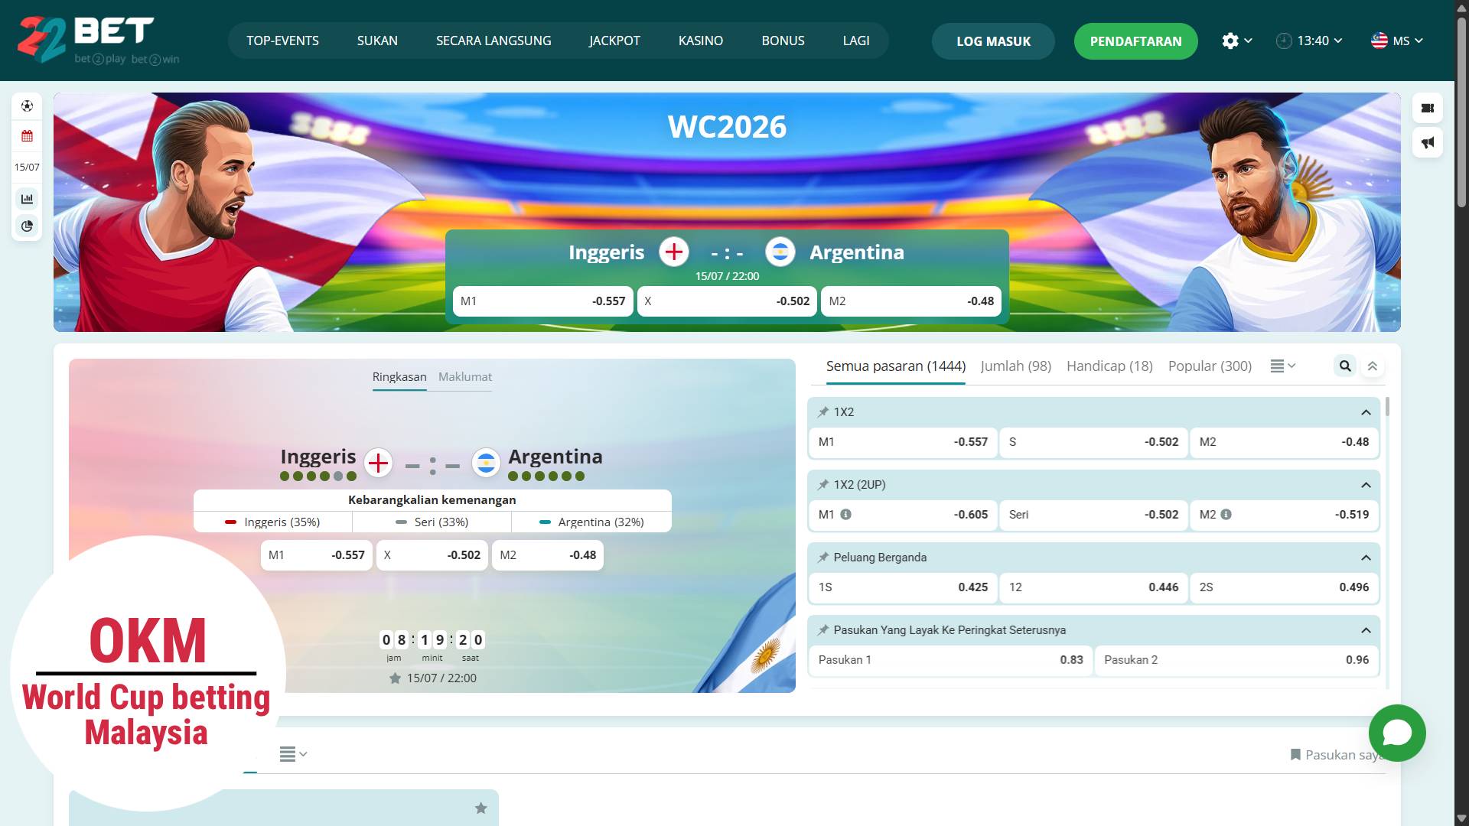
Task: Open the JACKPOT menu
Action: (614, 41)
